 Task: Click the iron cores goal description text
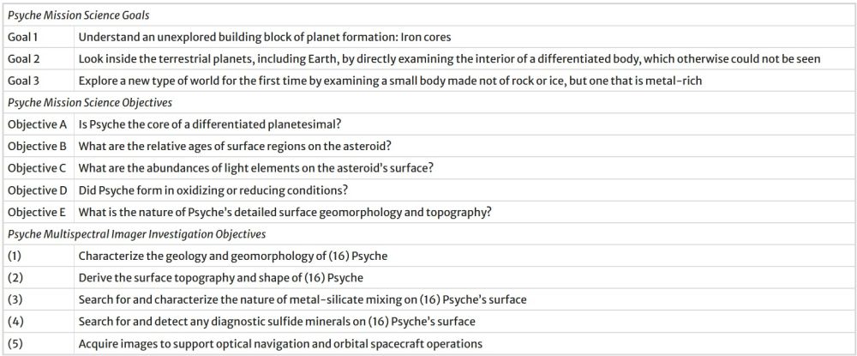click(x=264, y=37)
